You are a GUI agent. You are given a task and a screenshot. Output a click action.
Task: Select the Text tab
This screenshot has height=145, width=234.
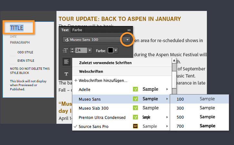click(x=65, y=30)
